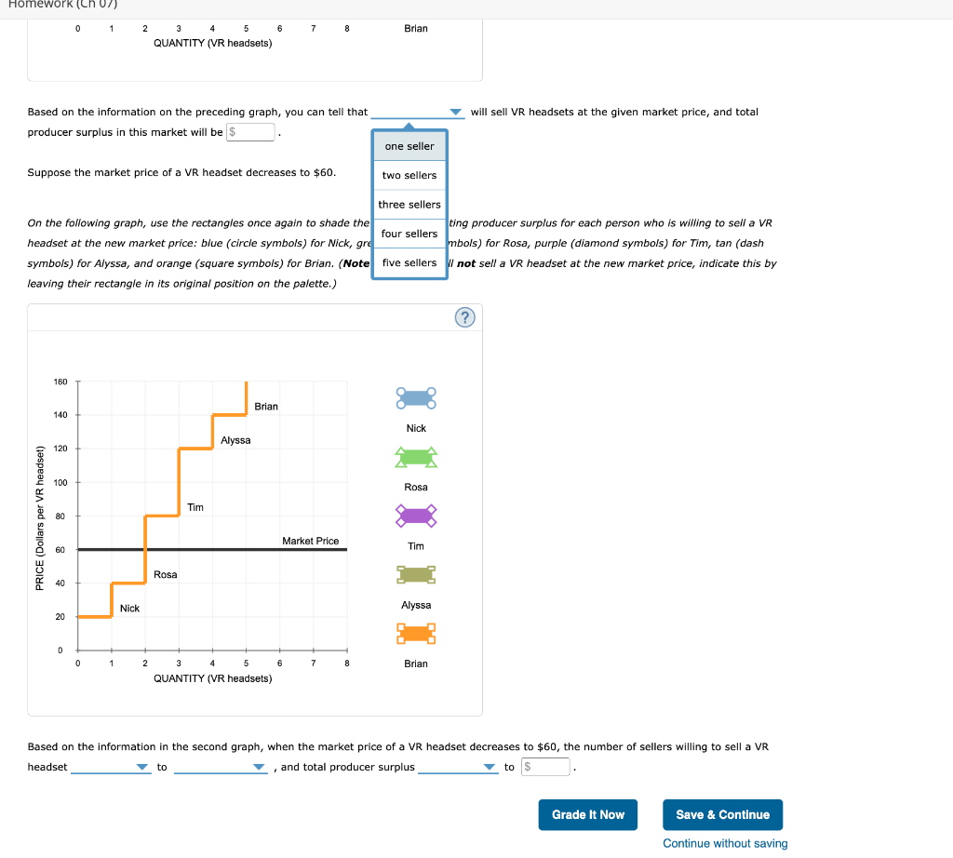Open the dropdown after 'total producer surplus'
Viewport: 953px width, 858px height.
point(458,767)
